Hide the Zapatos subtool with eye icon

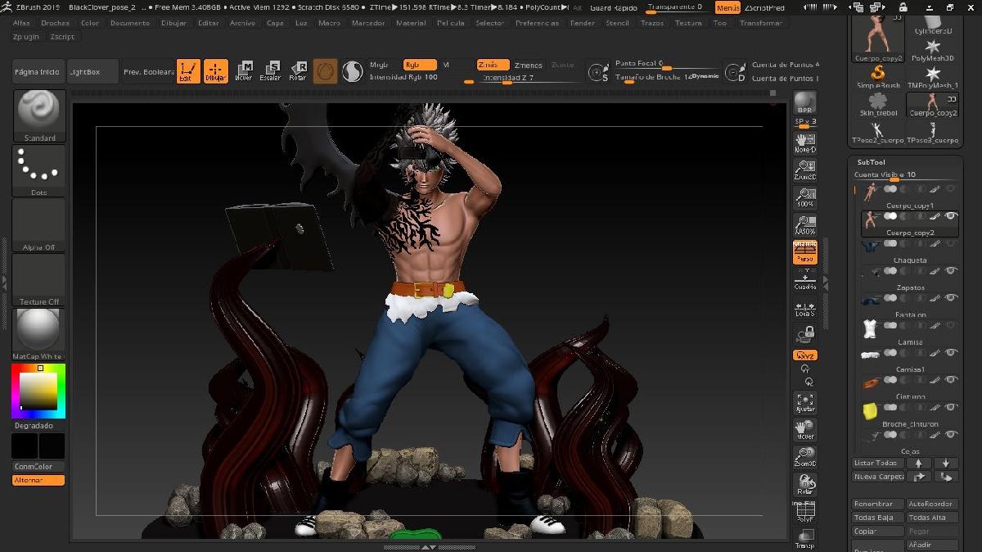click(951, 271)
